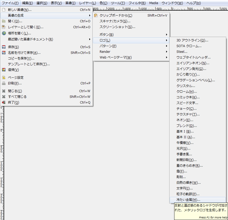
Task: Click the open as layer icon
Action: click(x=4, y=27)
